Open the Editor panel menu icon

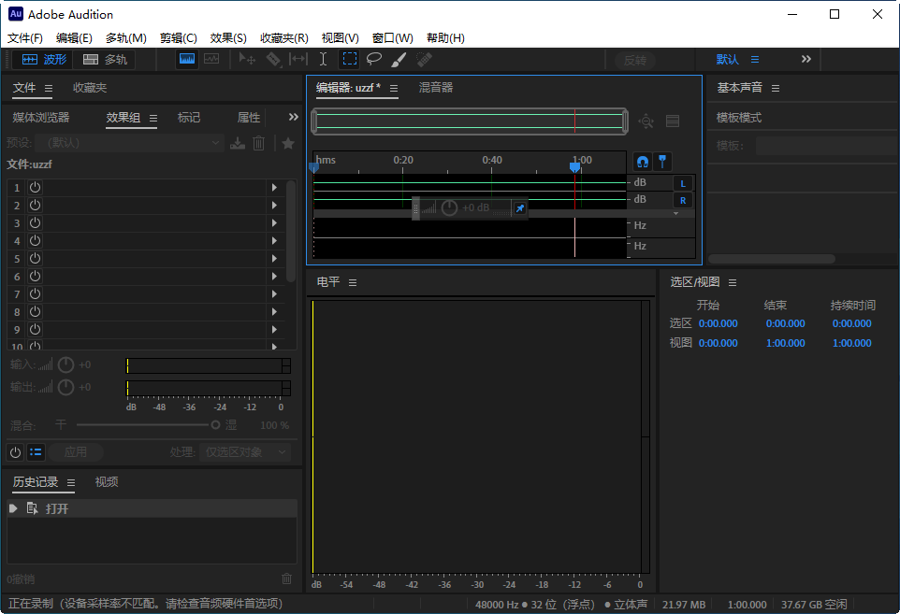[394, 88]
